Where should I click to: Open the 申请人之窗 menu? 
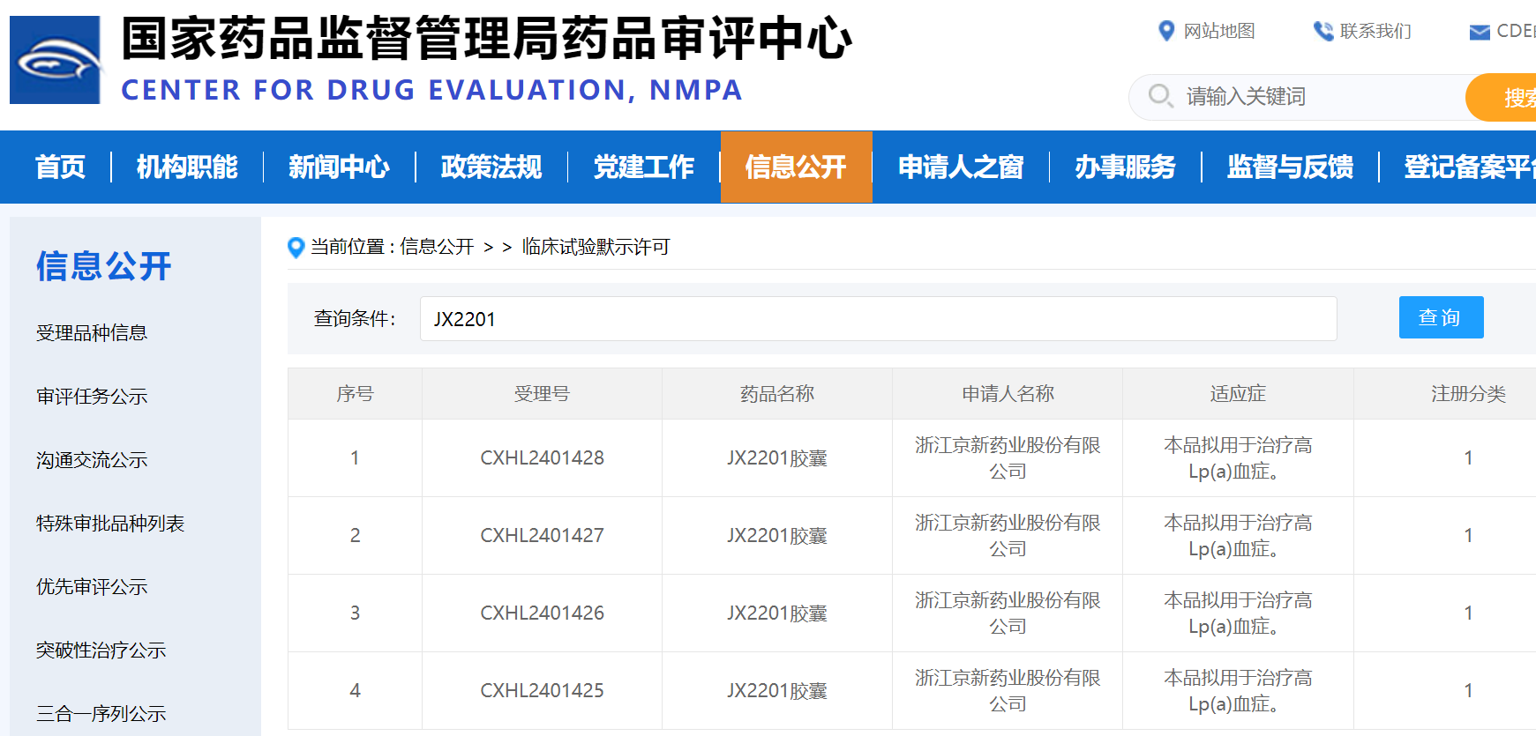[x=960, y=167]
